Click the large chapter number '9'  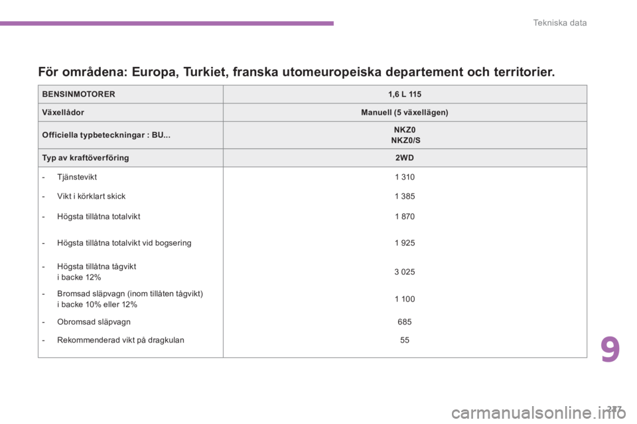(x=610, y=350)
